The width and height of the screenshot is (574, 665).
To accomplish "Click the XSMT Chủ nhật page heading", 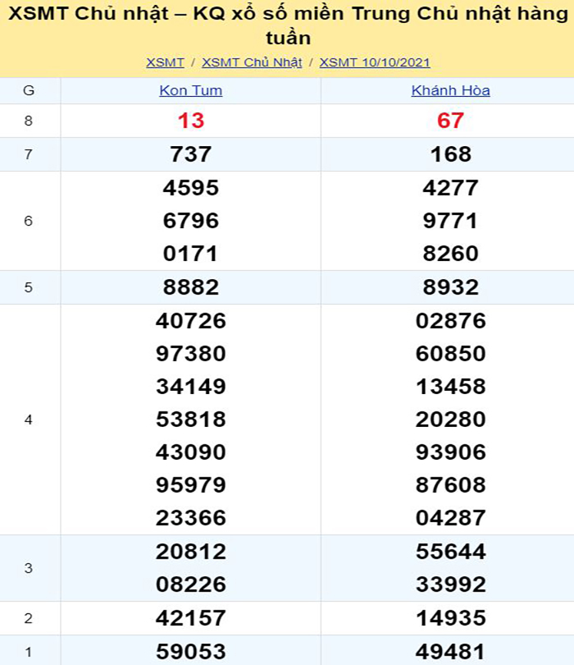I will click(x=287, y=26).
